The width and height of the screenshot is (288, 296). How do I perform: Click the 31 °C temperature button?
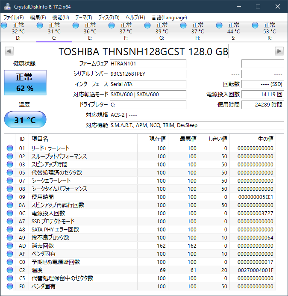[x=25, y=119]
